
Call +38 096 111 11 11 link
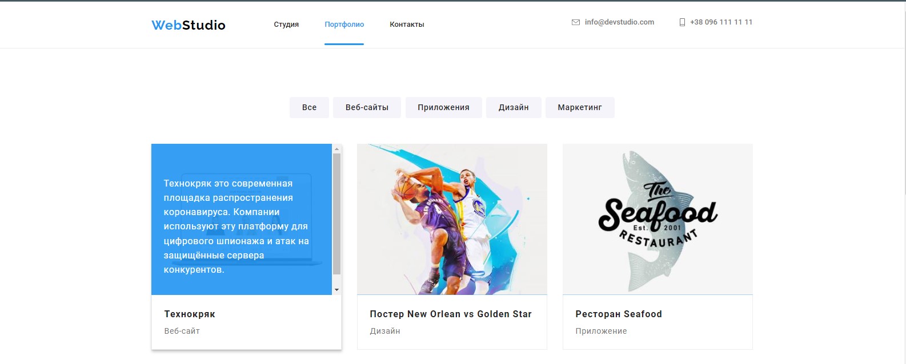[721, 22]
